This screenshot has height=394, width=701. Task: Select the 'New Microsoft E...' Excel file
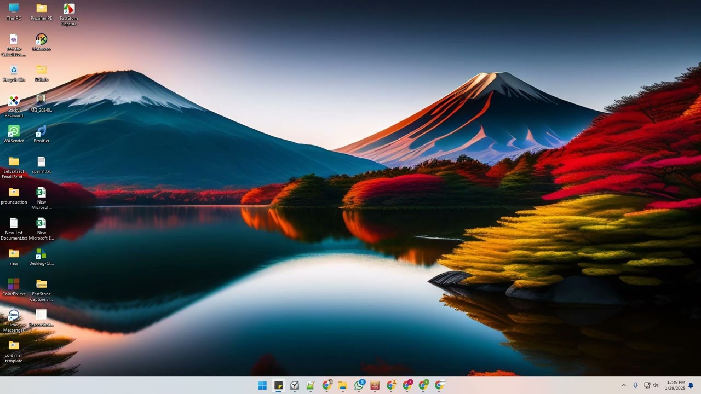click(x=42, y=229)
